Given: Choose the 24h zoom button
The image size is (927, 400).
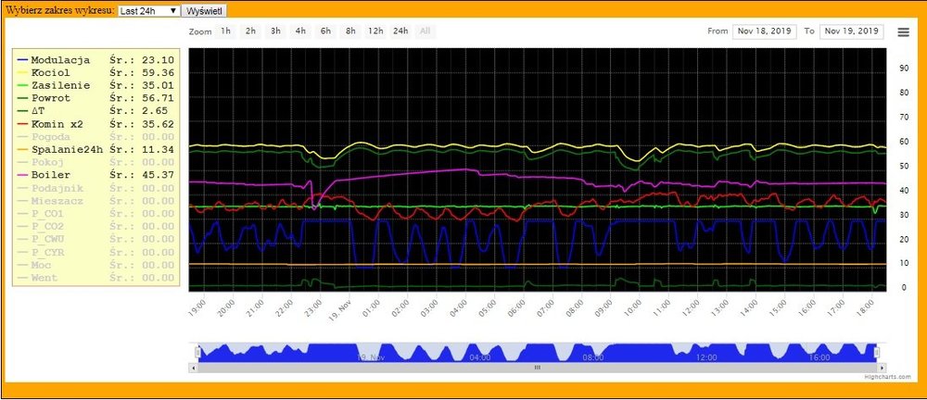Looking at the screenshot, I should pyautogui.click(x=400, y=31).
